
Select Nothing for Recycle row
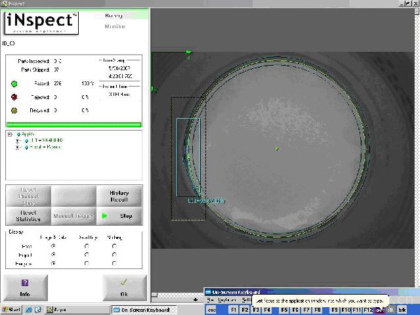coord(114,263)
